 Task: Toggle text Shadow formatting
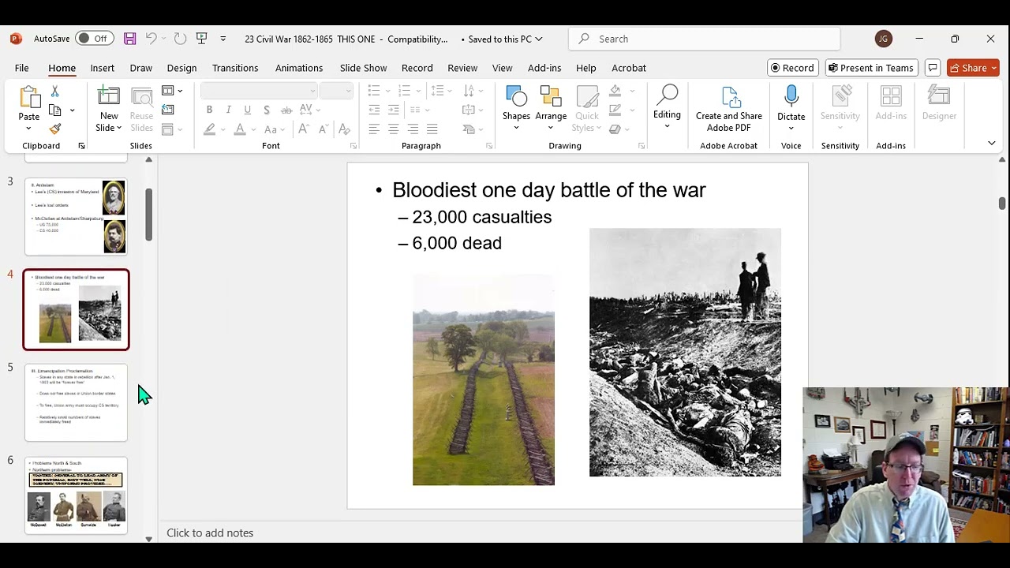pyautogui.click(x=267, y=110)
